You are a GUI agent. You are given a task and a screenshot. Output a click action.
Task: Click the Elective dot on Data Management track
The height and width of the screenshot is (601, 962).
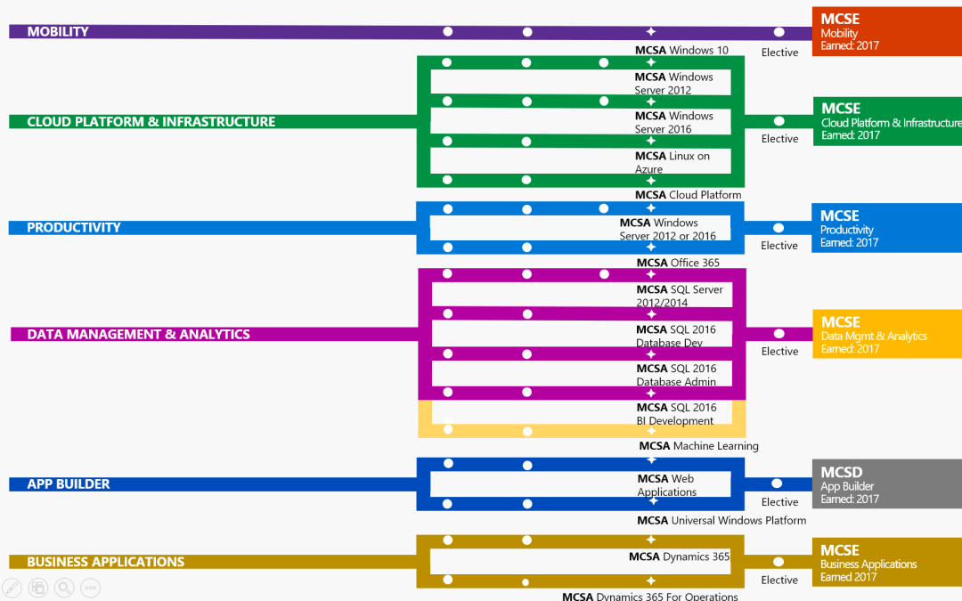[x=779, y=334]
